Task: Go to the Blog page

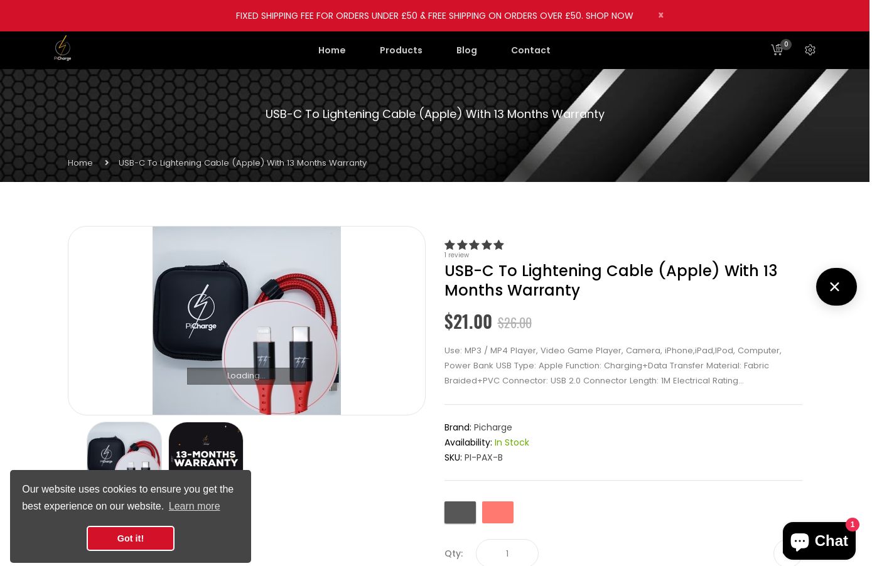Action: 466,50
